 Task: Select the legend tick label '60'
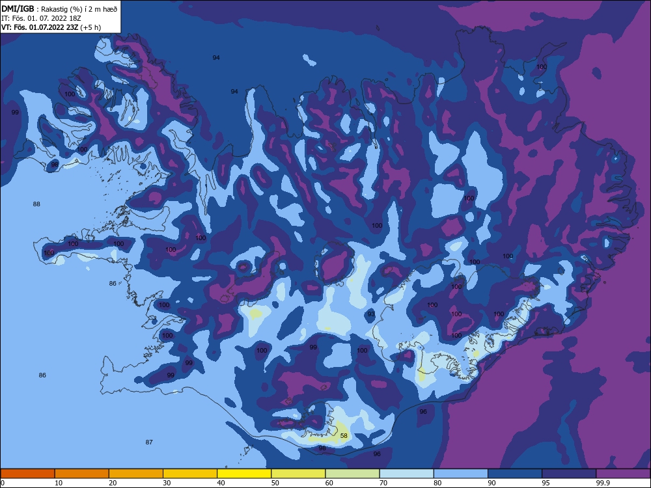pos(329,483)
